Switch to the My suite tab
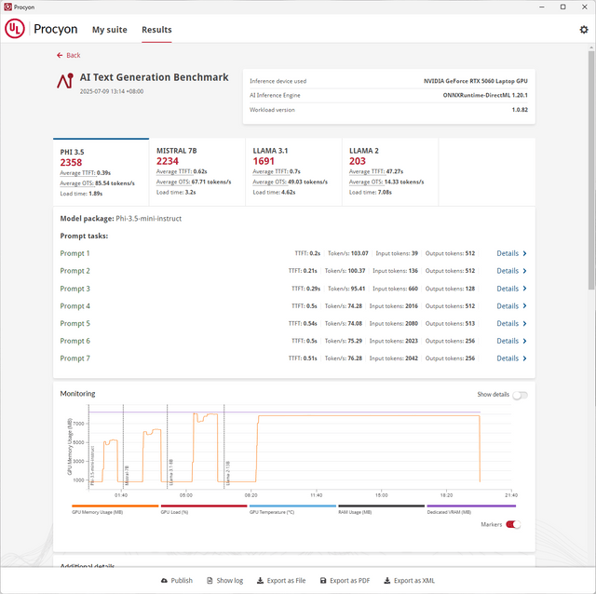Image resolution: width=596 pixels, height=594 pixels. tap(110, 30)
